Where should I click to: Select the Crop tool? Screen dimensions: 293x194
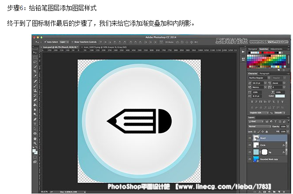click(35, 71)
